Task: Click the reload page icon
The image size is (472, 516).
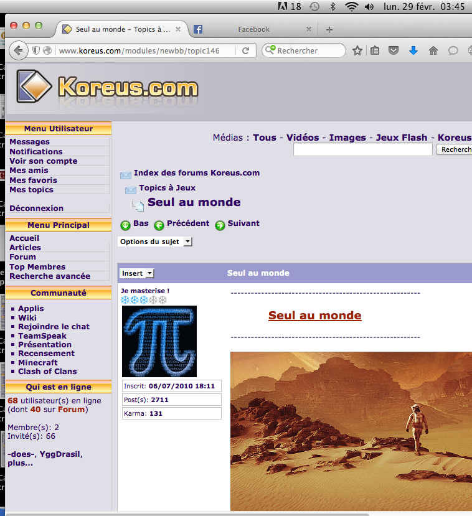Action: (246, 51)
